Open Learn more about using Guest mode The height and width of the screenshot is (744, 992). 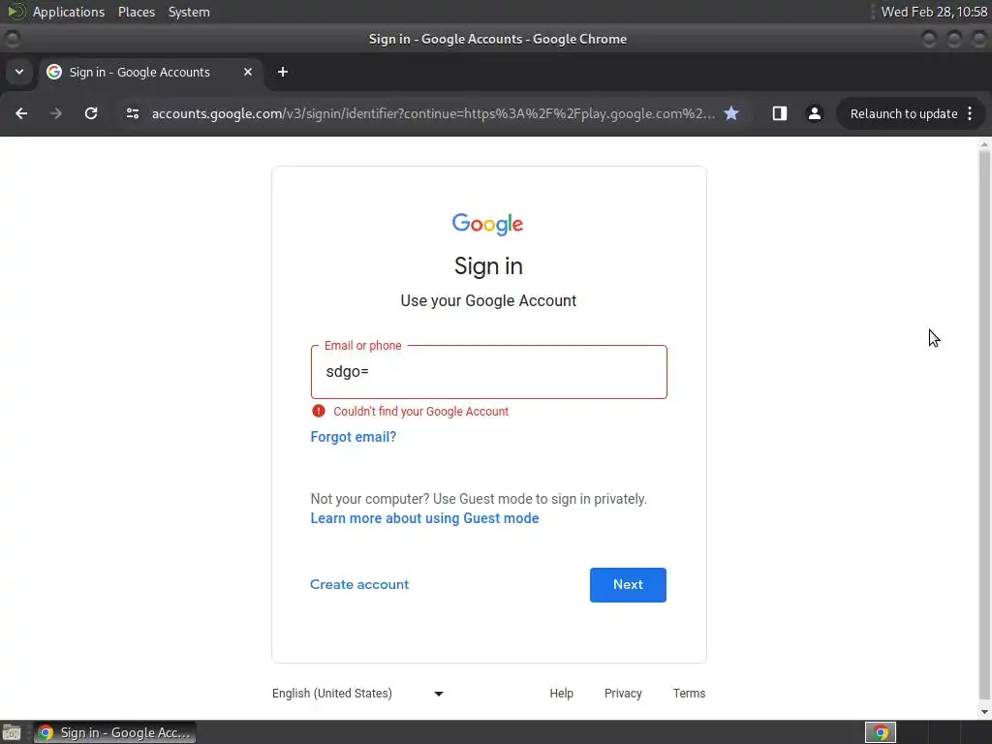click(424, 518)
